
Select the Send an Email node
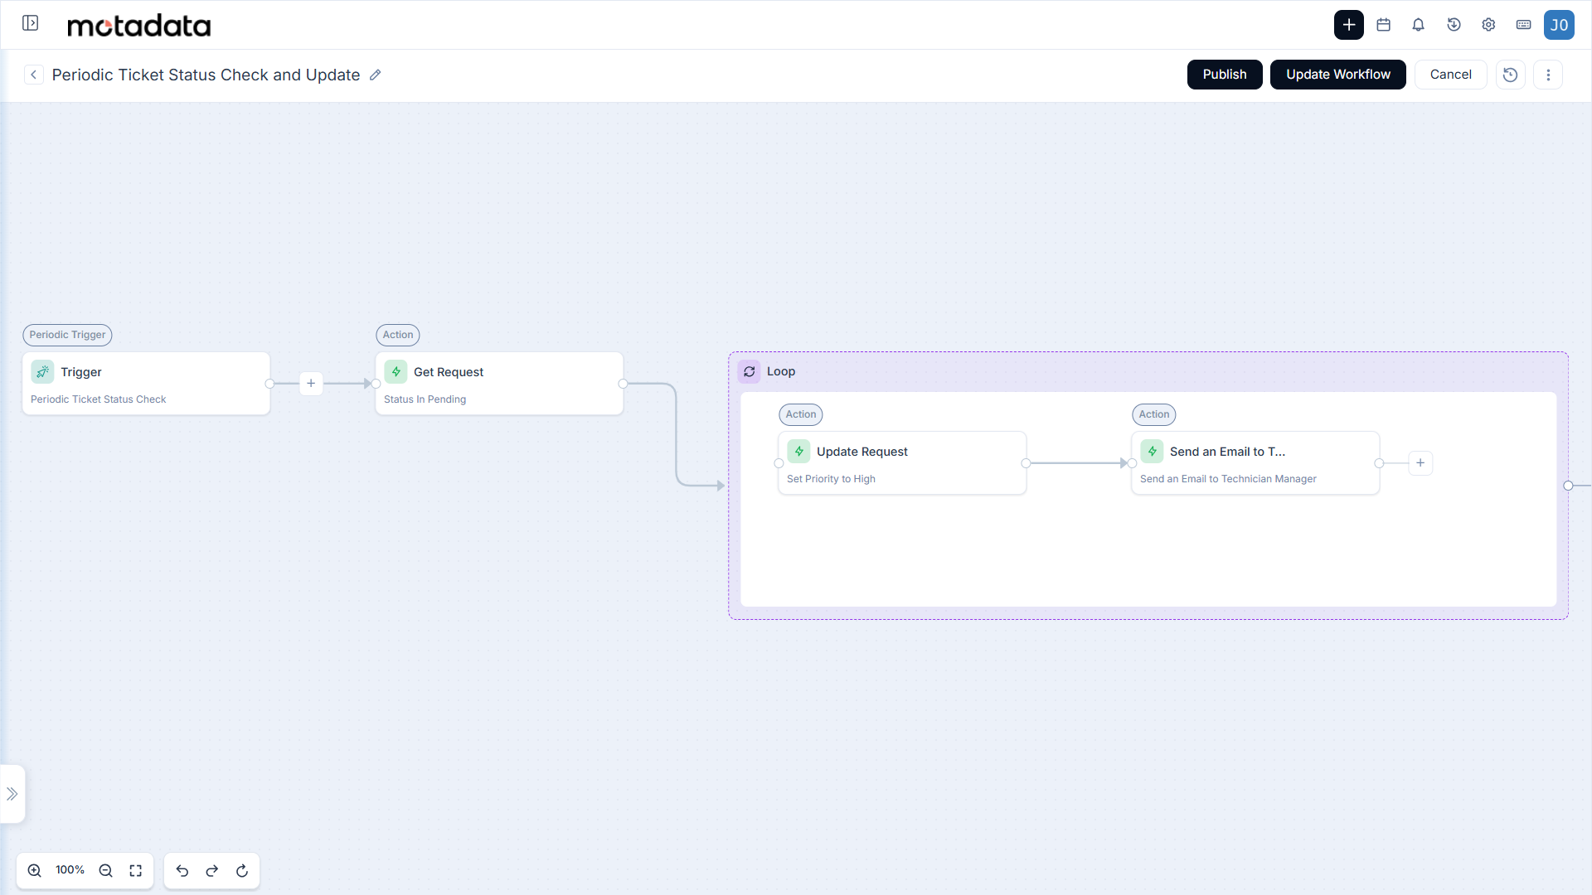tap(1255, 463)
